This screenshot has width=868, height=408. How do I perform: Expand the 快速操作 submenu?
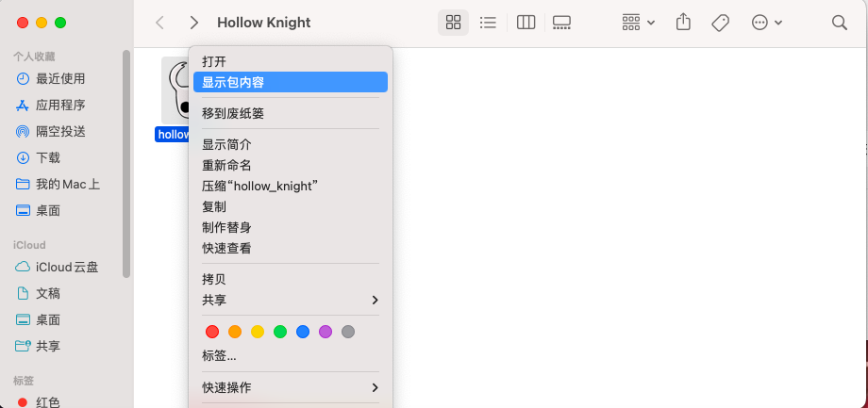[x=289, y=387]
